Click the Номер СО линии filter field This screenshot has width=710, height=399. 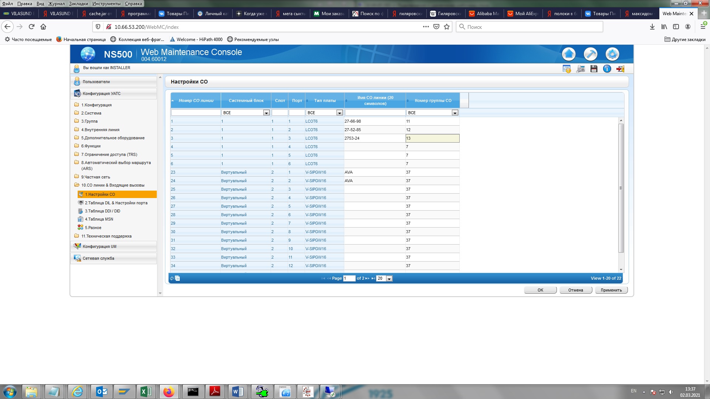point(196,113)
